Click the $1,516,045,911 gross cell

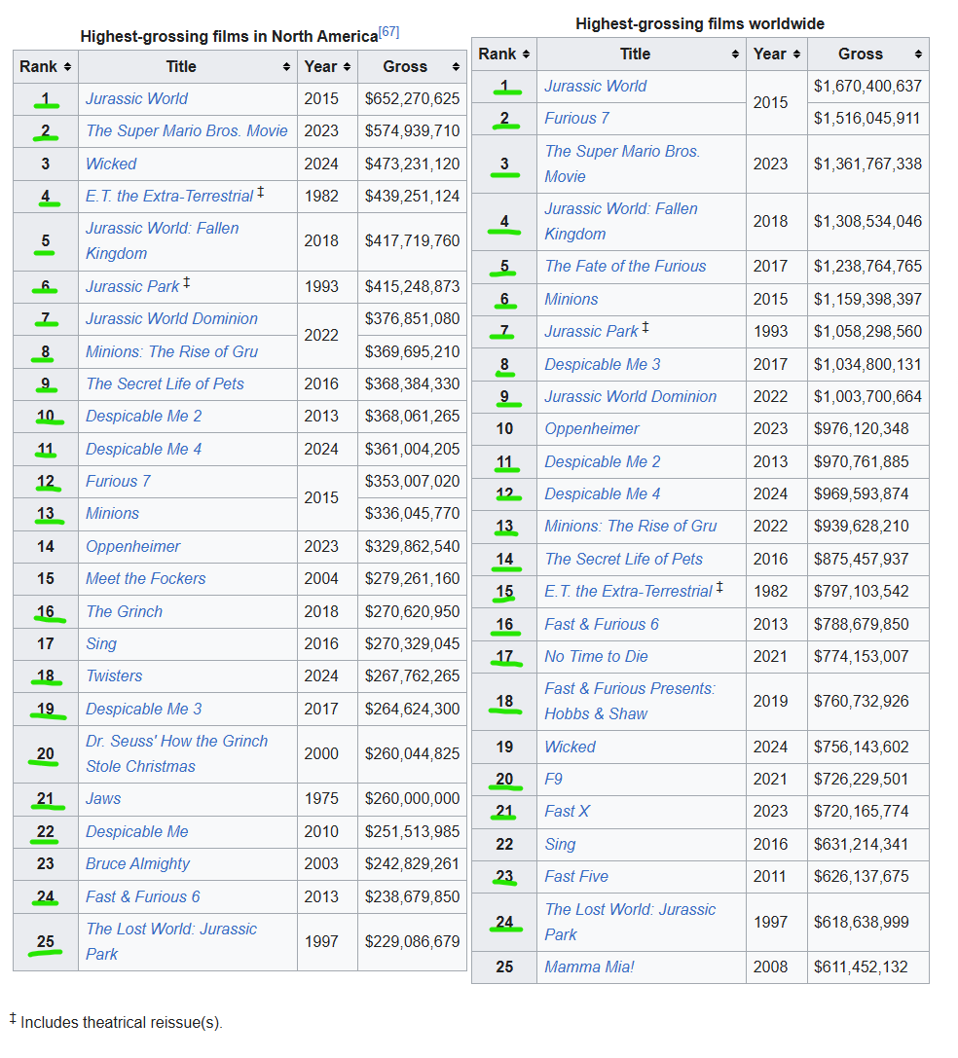(867, 119)
